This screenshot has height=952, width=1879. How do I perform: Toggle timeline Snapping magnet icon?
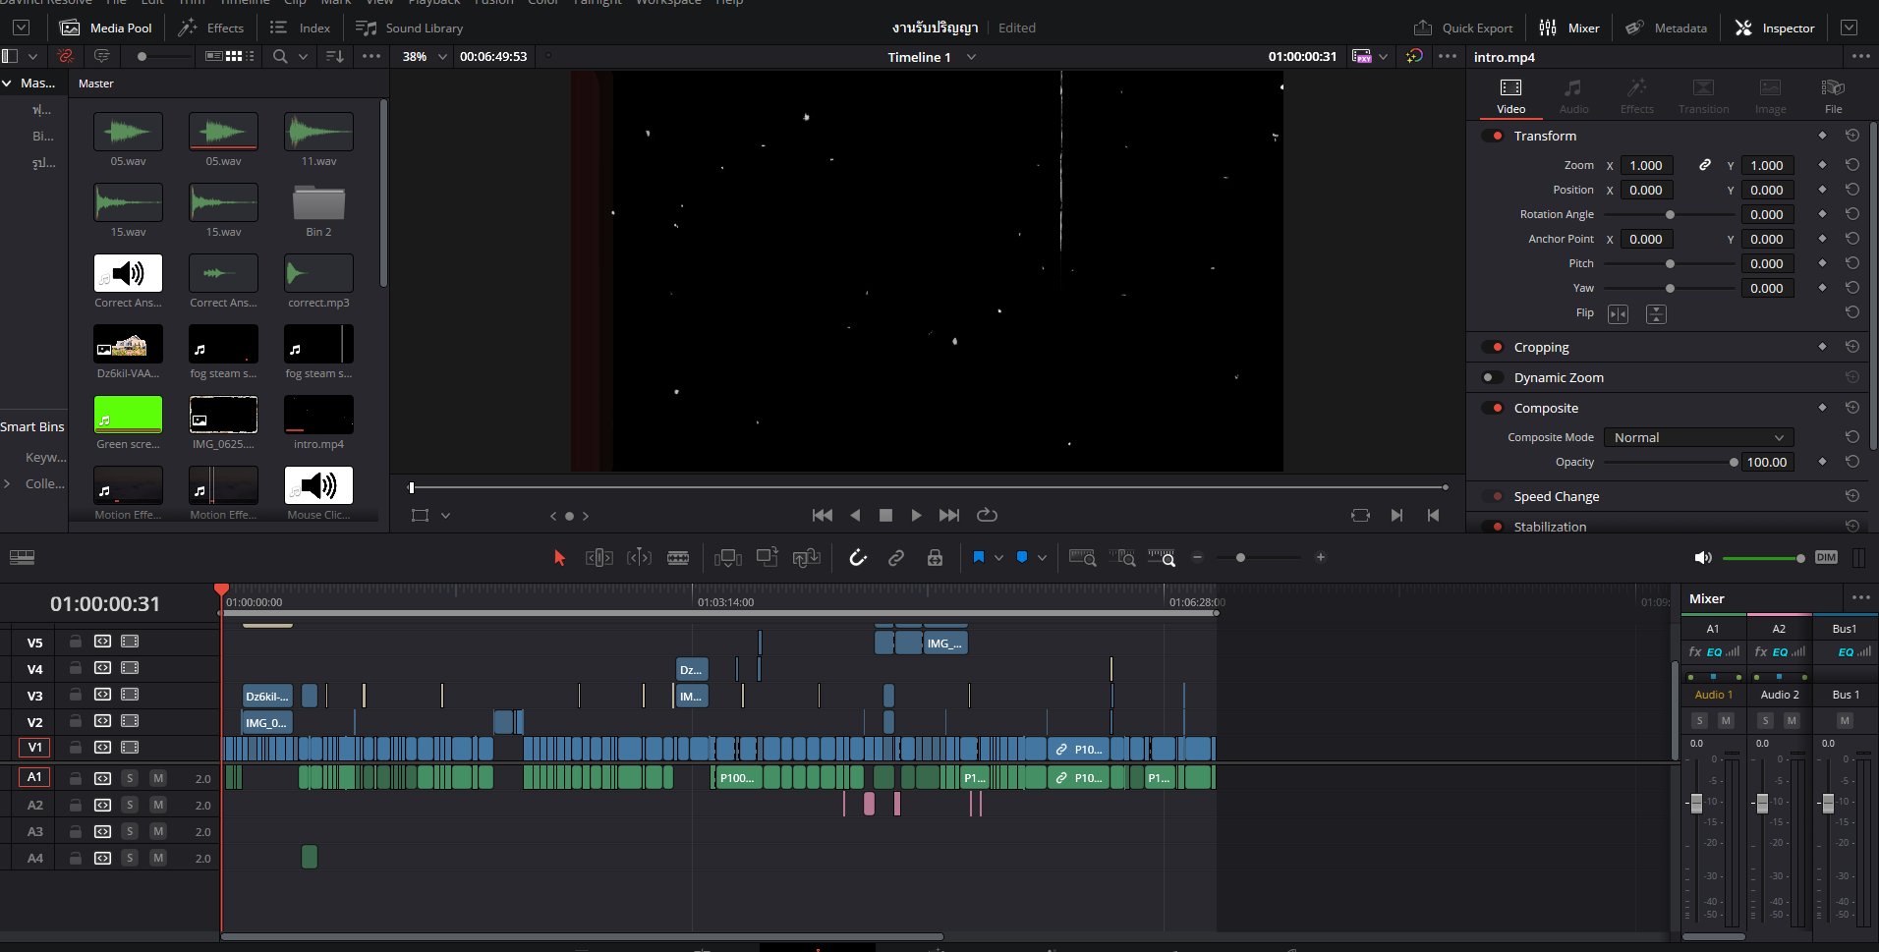coord(858,558)
